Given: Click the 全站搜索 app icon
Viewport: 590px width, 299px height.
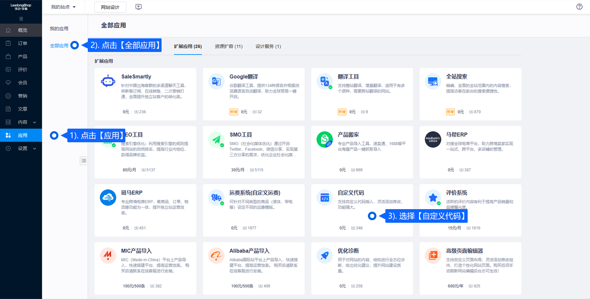Looking at the screenshot, I should [433, 81].
